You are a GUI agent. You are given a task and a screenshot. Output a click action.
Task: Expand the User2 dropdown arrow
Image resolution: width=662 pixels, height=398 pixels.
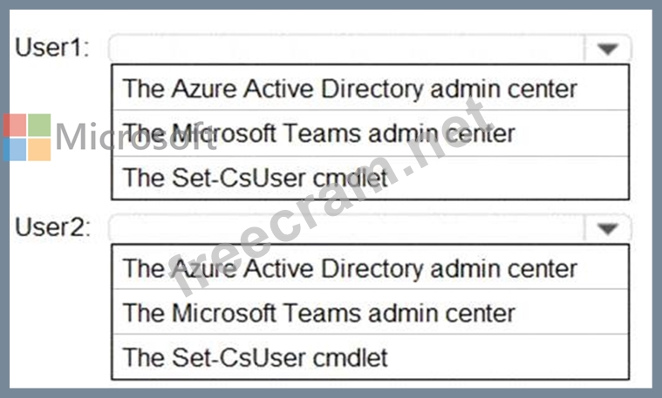(608, 229)
